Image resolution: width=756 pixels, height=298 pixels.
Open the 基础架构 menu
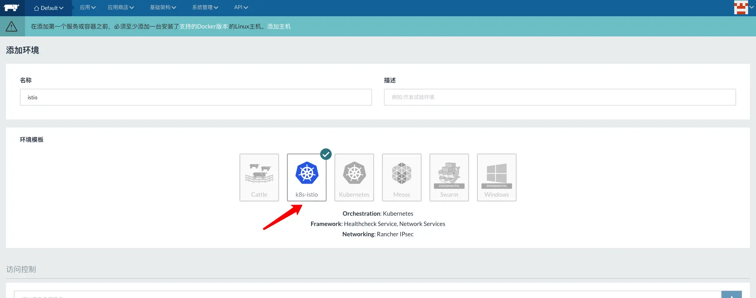163,8
